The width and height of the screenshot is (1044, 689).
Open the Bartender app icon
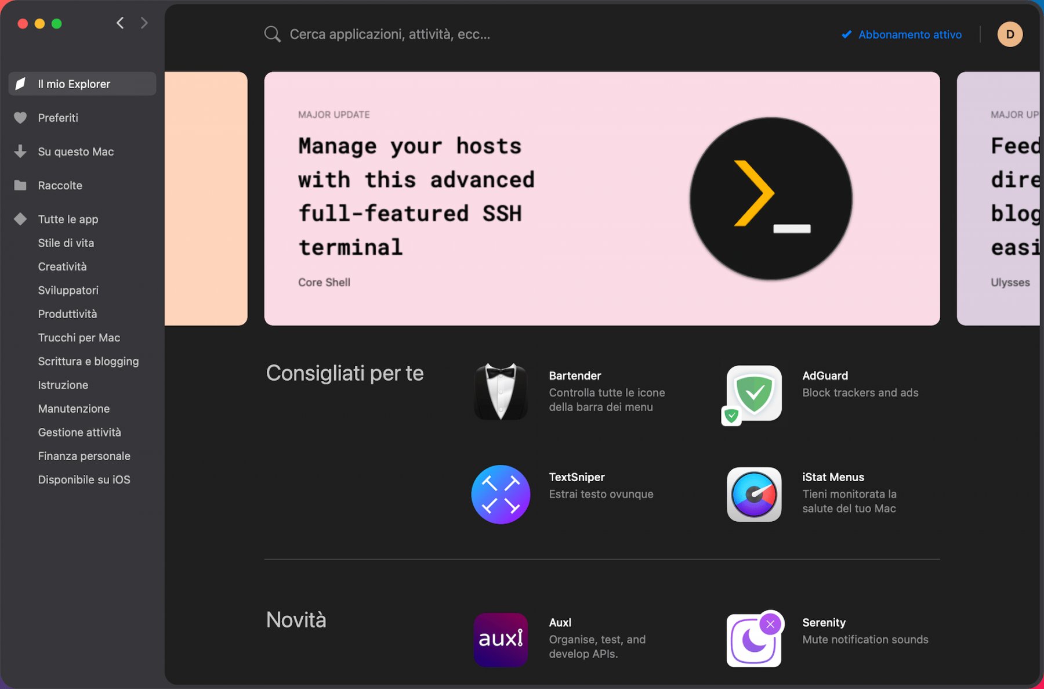click(x=501, y=392)
